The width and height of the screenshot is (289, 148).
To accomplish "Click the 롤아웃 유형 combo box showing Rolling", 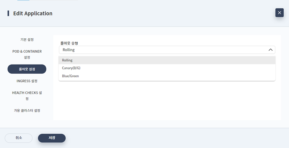I will [x=167, y=50].
